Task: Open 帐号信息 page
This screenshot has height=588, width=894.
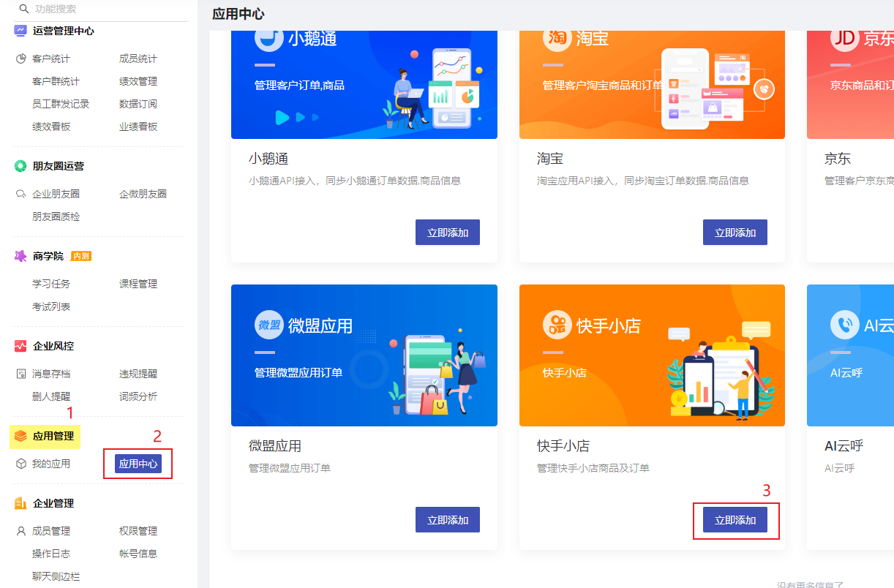Action: [x=138, y=554]
